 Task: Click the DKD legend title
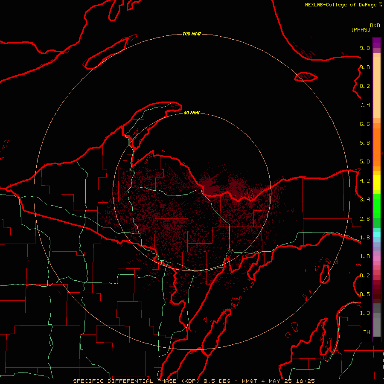click(x=375, y=26)
